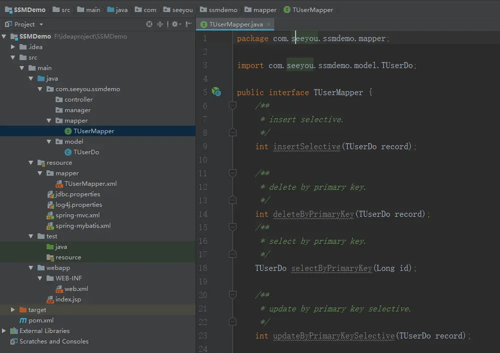Expand the target folder
The height and width of the screenshot is (353, 500).
point(13,310)
